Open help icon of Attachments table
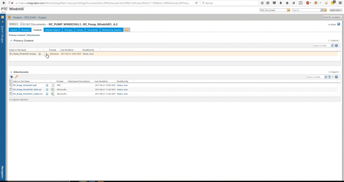This screenshot has height=182, width=344. [x=336, y=77]
